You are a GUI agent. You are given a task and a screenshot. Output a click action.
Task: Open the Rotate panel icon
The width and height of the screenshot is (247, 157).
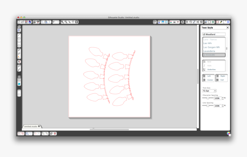click(191, 22)
